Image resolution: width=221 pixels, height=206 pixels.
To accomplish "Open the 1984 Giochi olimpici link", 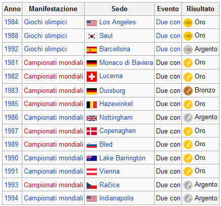I will tap(45, 22).
